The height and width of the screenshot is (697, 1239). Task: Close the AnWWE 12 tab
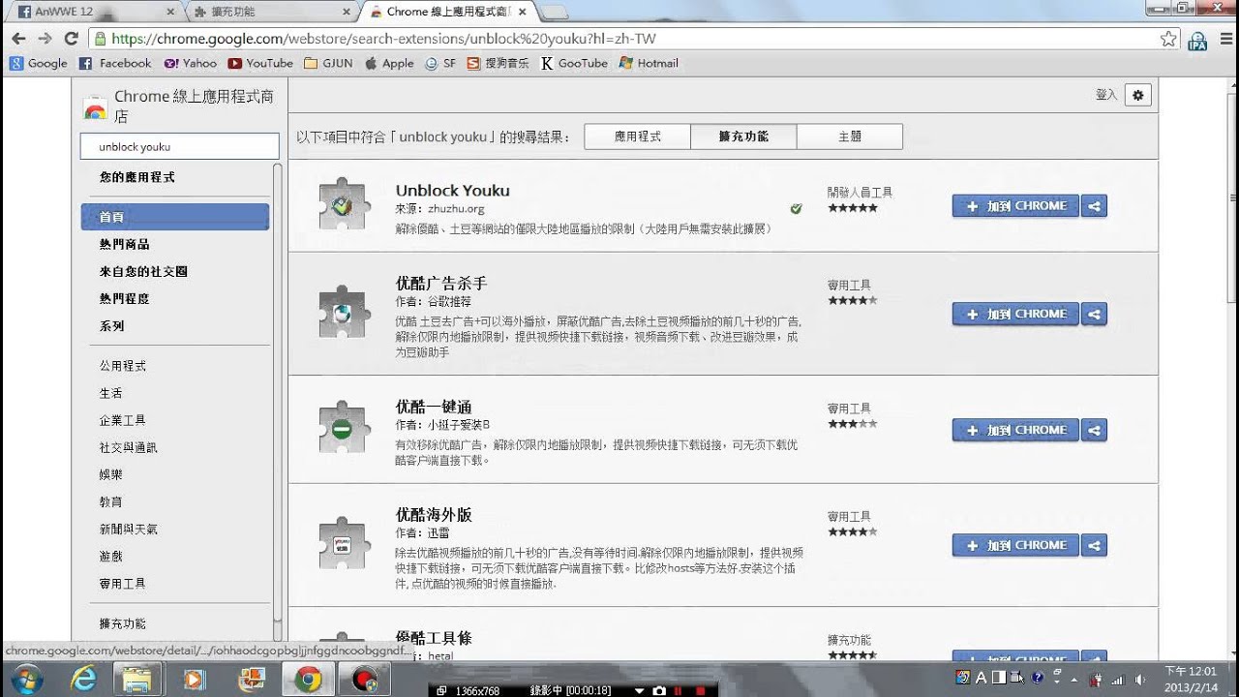coord(170,12)
